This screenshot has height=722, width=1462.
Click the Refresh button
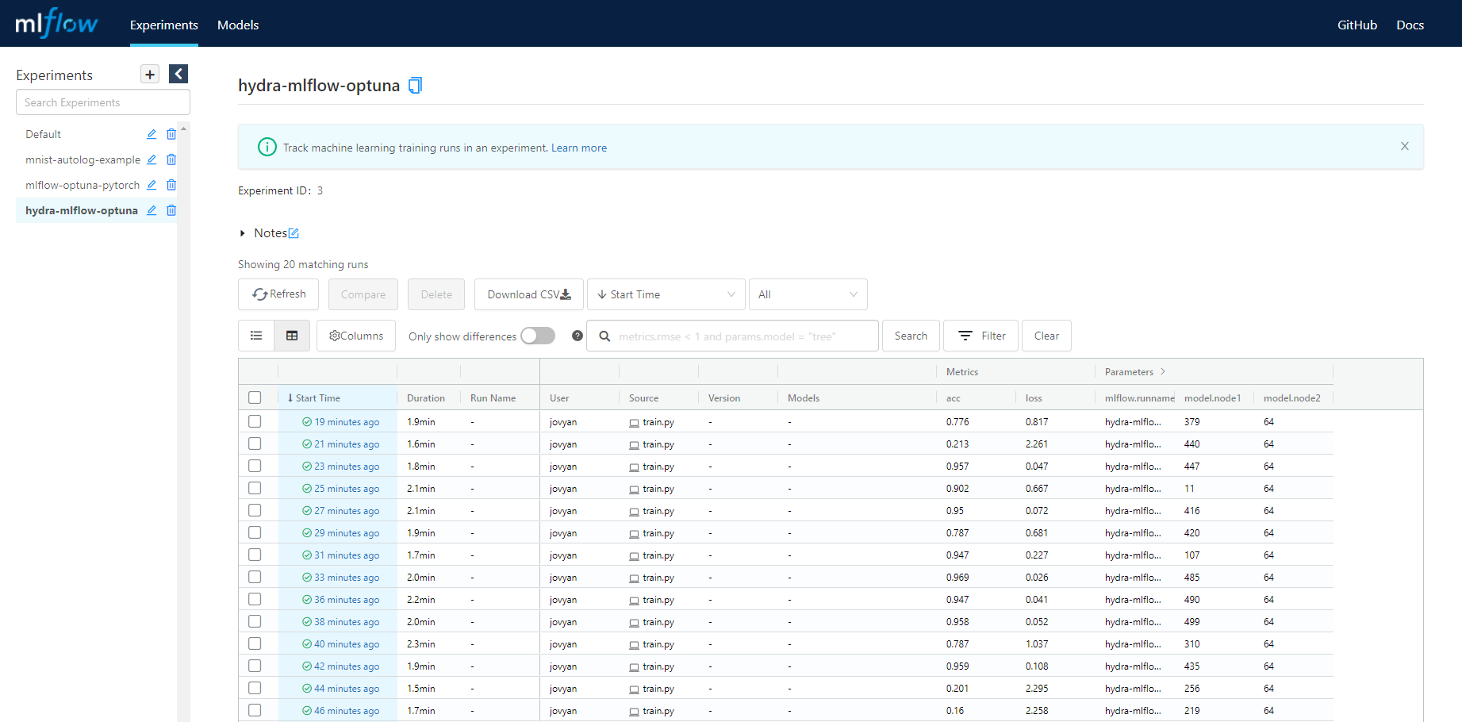tap(278, 294)
